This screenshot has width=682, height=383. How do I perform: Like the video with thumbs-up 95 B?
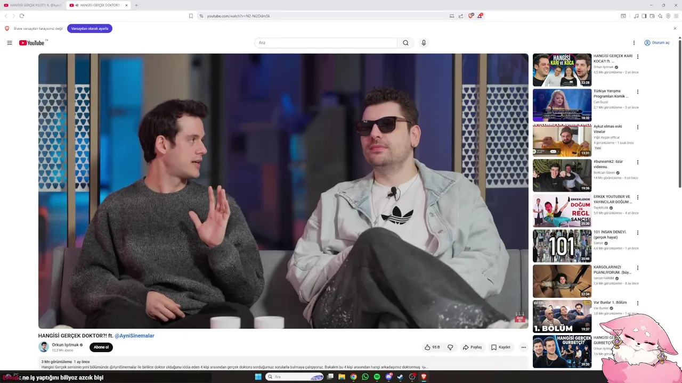[432, 347]
